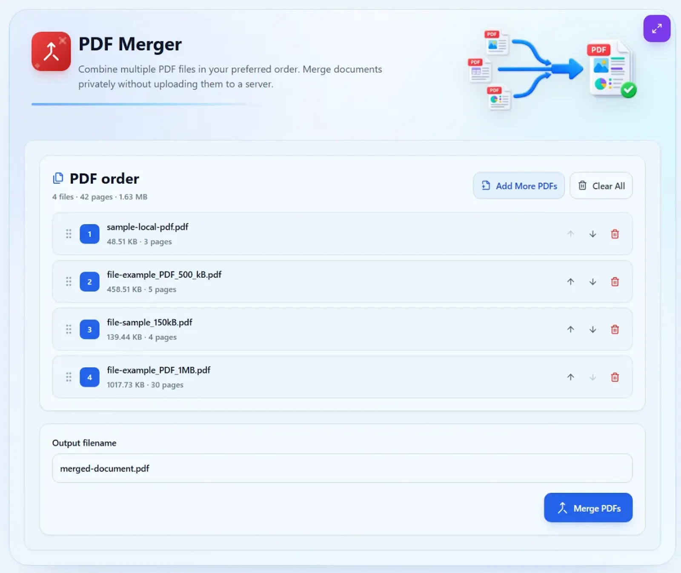Click the Add More PDFs button
Viewport: 681px width, 573px height.
pos(519,185)
